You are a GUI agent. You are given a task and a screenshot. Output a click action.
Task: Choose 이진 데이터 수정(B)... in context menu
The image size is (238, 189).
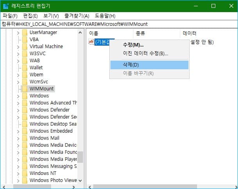point(149,53)
